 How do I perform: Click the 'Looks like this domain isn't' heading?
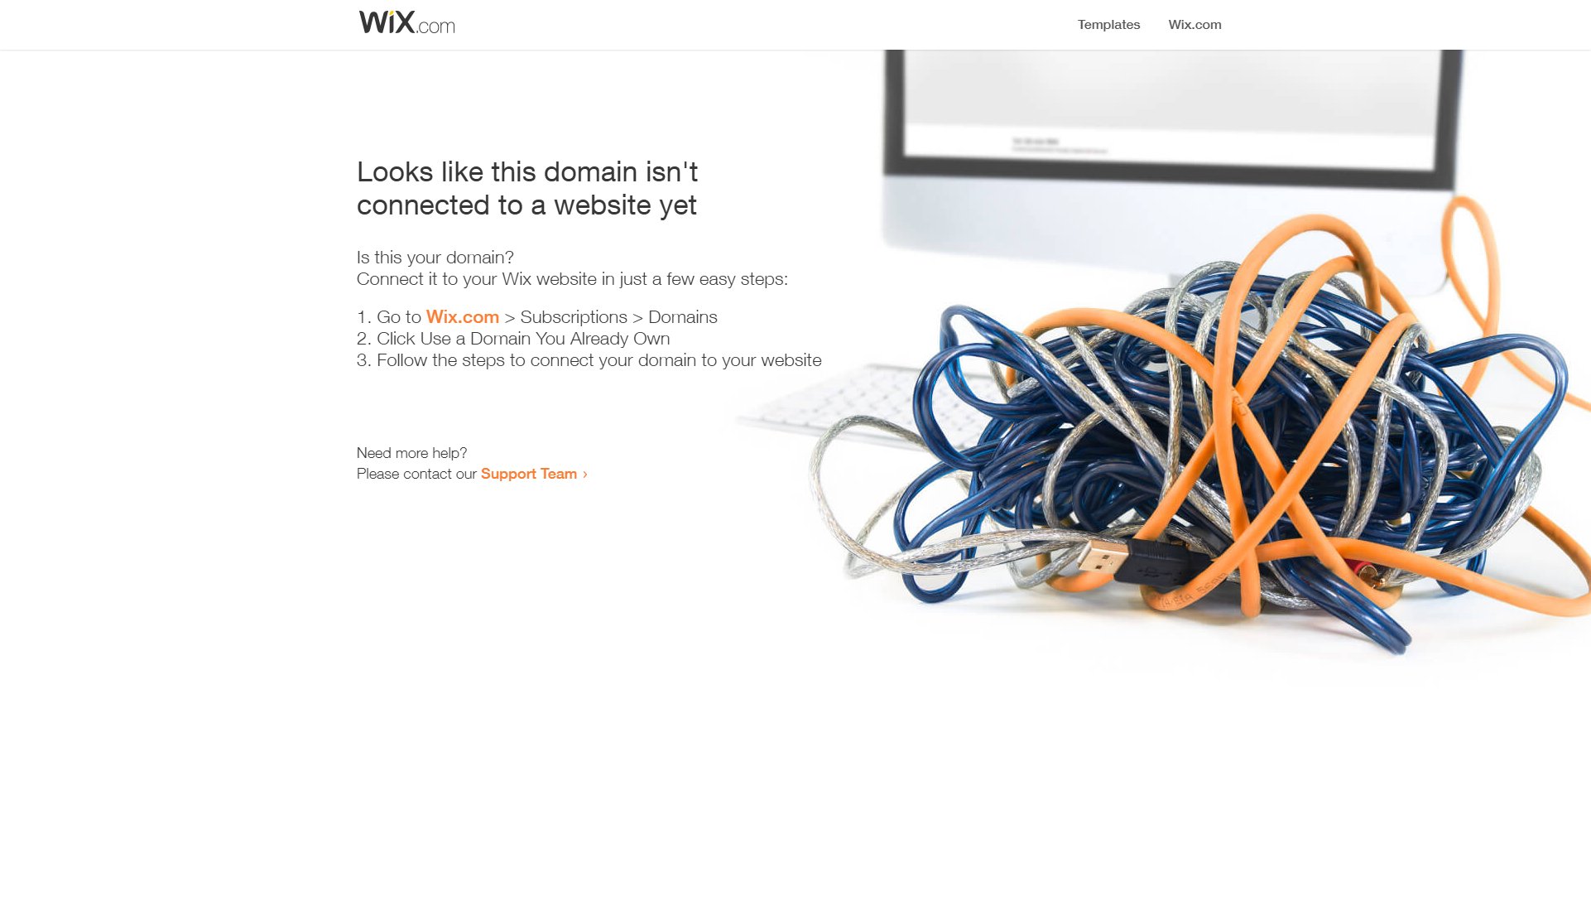click(527, 171)
